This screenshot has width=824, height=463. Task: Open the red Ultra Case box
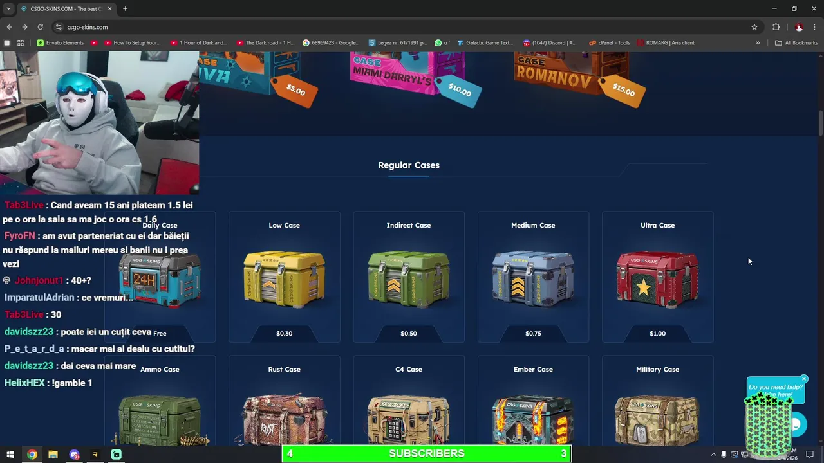[x=657, y=278]
